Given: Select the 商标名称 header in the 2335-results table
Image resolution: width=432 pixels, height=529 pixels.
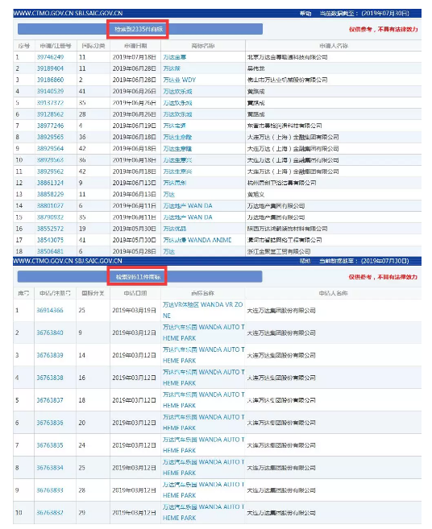Looking at the screenshot, I should (x=203, y=46).
